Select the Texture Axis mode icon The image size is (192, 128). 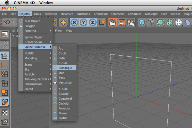(x=5, y=122)
